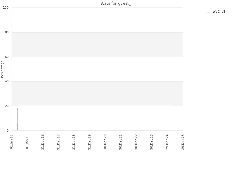This screenshot has width=232, height=174.
Task: Select the 31.Dec.19 x-axis date label
Action: coord(89,142)
